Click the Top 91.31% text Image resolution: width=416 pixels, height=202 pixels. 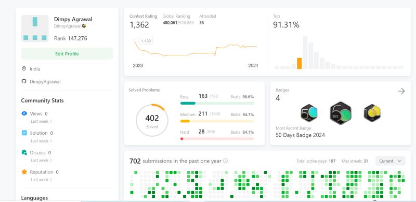point(287,25)
